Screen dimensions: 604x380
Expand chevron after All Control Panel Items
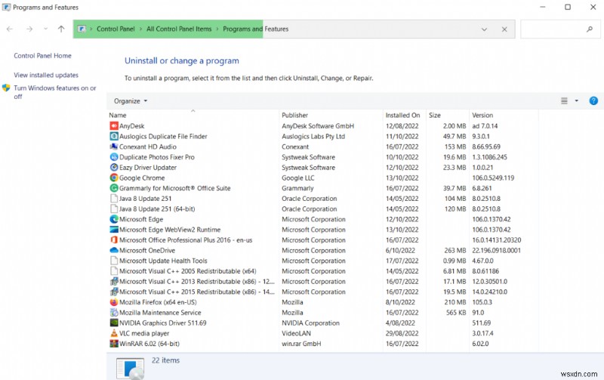click(217, 29)
